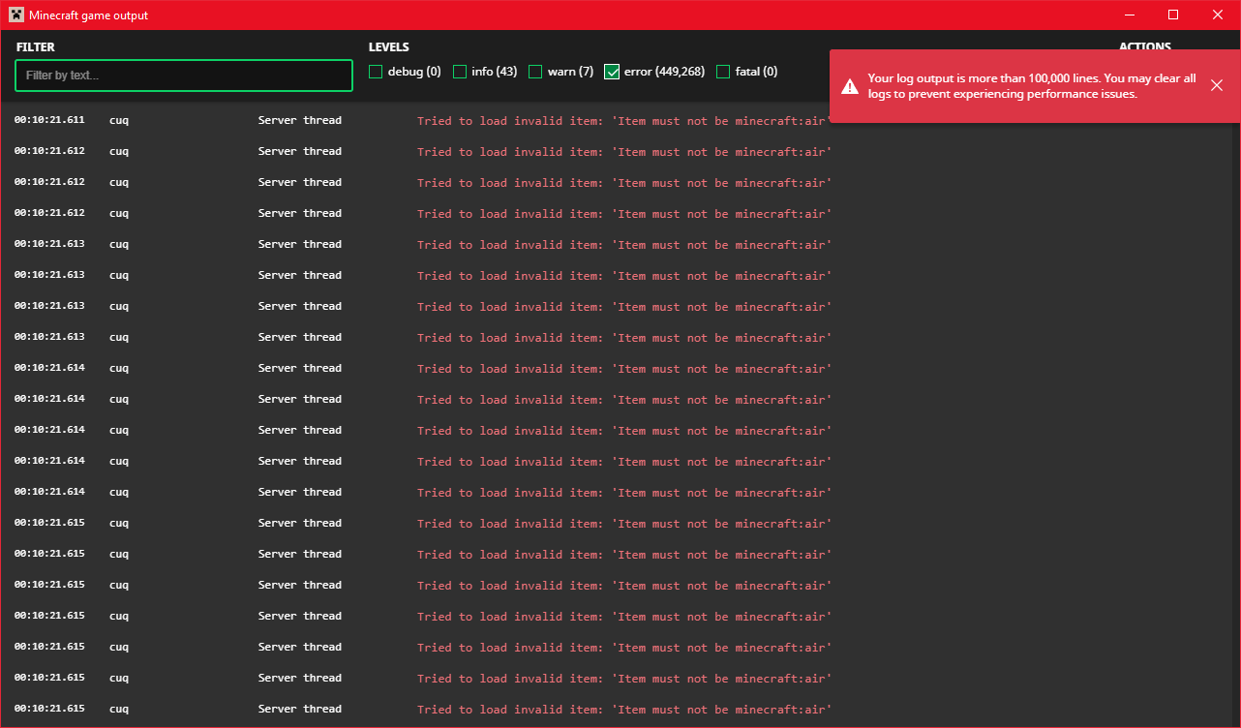This screenshot has width=1241, height=728.
Task: Click the Minecraft creeper icon in title bar
Action: click(x=16, y=15)
